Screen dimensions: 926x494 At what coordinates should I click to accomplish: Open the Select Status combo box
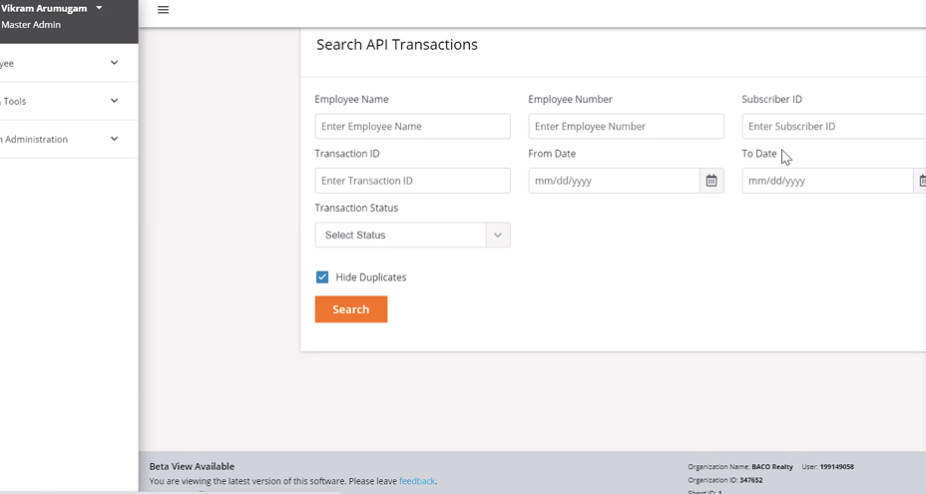click(x=400, y=236)
